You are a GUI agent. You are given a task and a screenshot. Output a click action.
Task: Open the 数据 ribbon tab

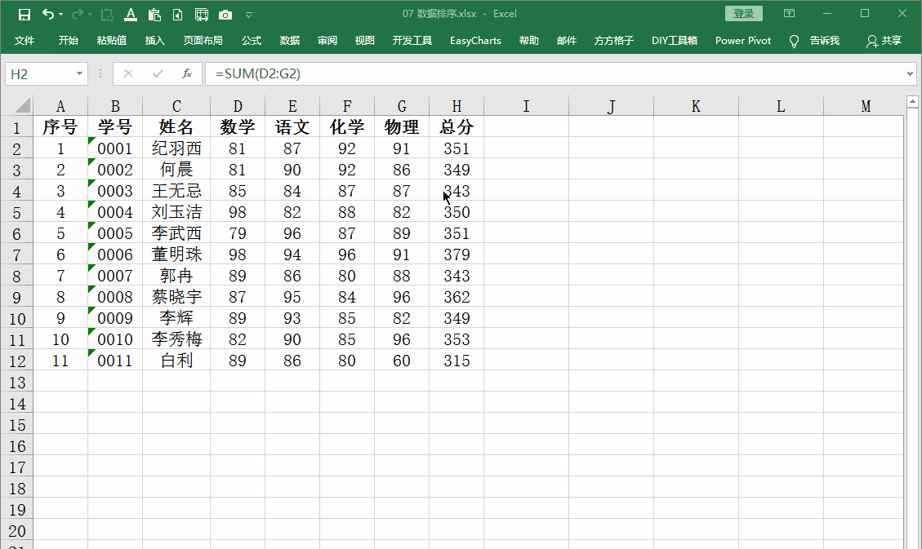coord(289,41)
